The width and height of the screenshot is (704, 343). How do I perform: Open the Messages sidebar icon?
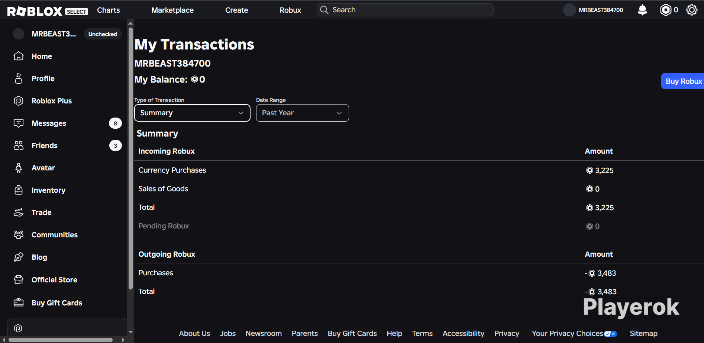tap(19, 123)
